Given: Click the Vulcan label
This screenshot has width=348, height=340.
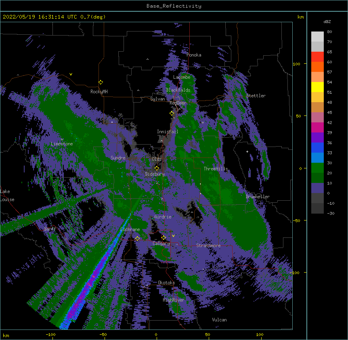Looking at the screenshot, I should 219,320.
